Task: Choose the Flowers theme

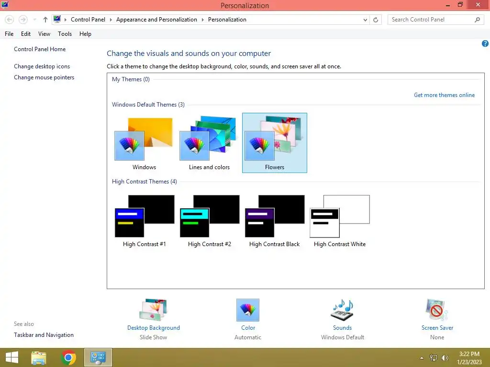Action: tap(274, 143)
